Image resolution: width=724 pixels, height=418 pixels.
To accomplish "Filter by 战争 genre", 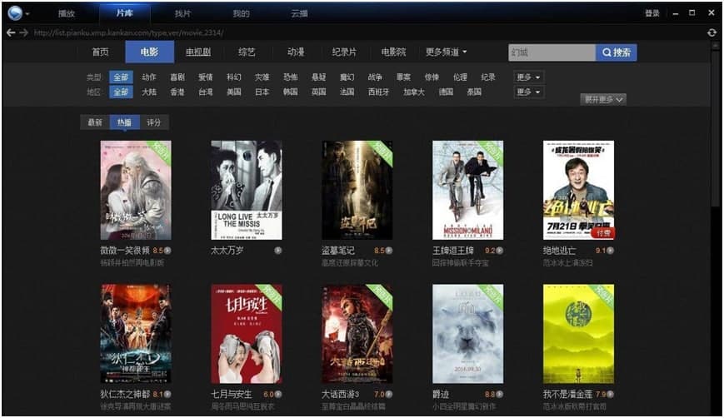I will 375,77.
